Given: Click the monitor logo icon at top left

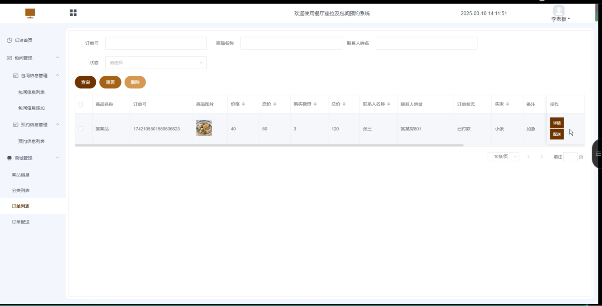Looking at the screenshot, I should click(30, 14).
